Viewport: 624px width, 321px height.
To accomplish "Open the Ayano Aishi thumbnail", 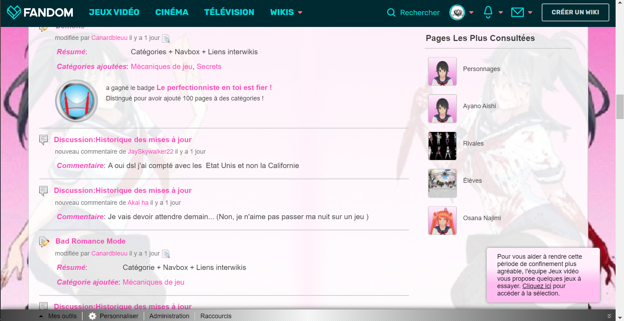I will 442,109.
